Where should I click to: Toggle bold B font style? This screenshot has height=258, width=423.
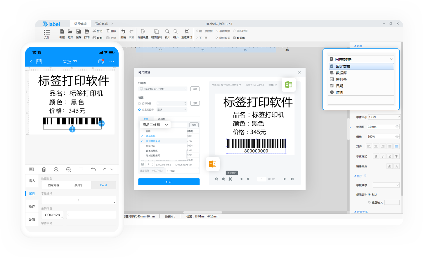(x=376, y=156)
